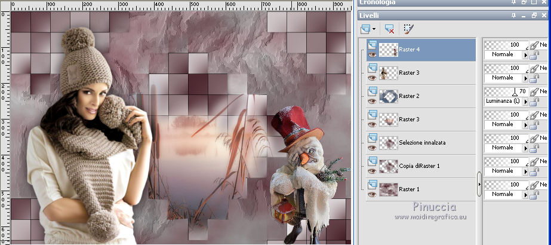Viewport: 551px width, 245px height.
Task: Select the Raster 2 layer thumbnail
Action: click(388, 96)
